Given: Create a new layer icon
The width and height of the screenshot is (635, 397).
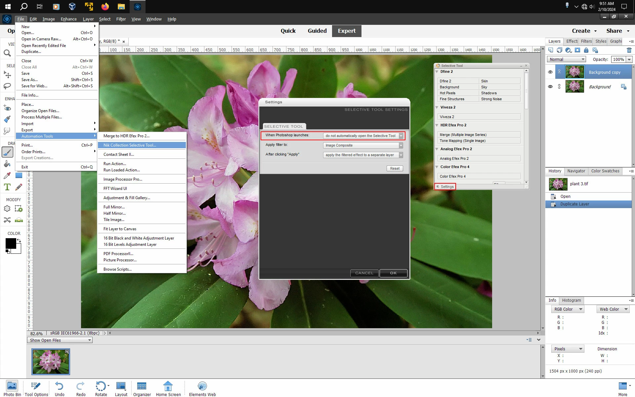Looking at the screenshot, I should point(551,50).
